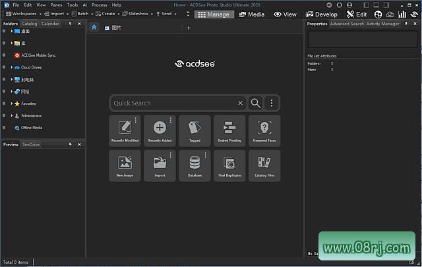Open the Batch dropdown arrow
422x267 pixels.
point(92,14)
